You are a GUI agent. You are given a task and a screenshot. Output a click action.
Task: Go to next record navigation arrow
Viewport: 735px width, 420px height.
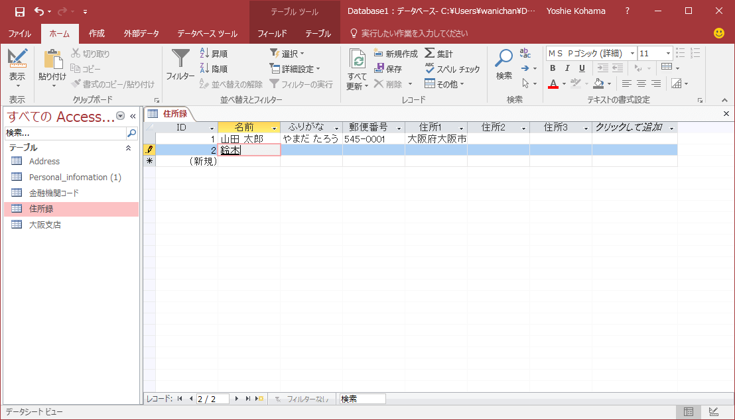click(x=237, y=399)
